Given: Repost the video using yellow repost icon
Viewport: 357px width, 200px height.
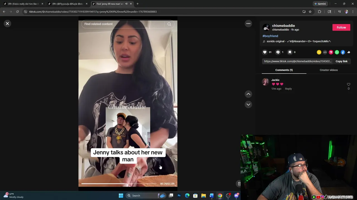Looking at the screenshot, I should pos(319,52).
